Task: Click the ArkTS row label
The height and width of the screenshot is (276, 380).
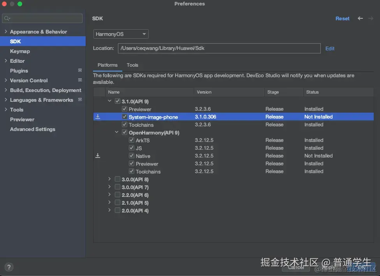Action: click(x=142, y=140)
